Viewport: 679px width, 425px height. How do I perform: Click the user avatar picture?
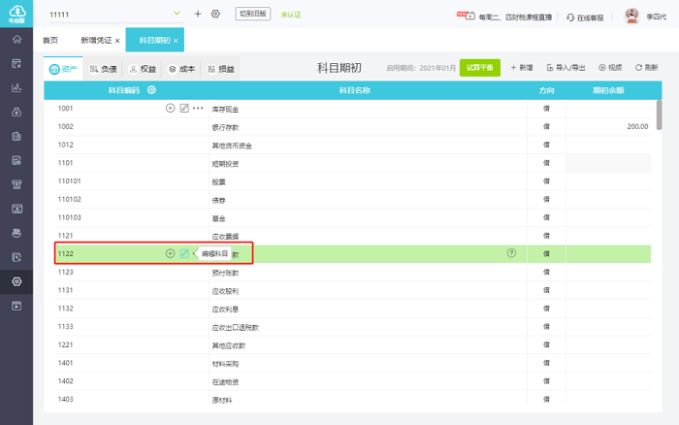pyautogui.click(x=631, y=16)
